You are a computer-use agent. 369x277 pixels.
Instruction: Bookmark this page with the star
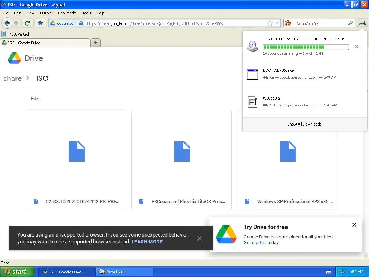(x=270, y=23)
